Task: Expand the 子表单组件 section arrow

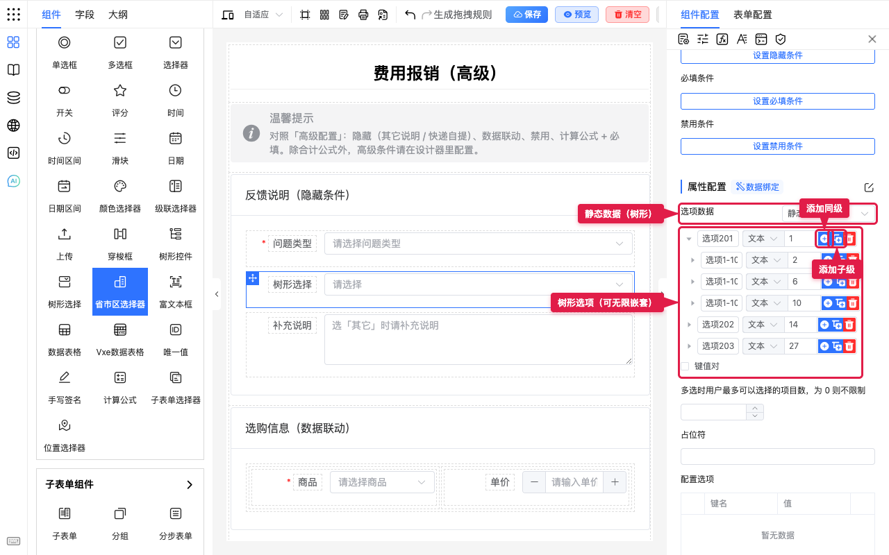Action: click(x=190, y=485)
